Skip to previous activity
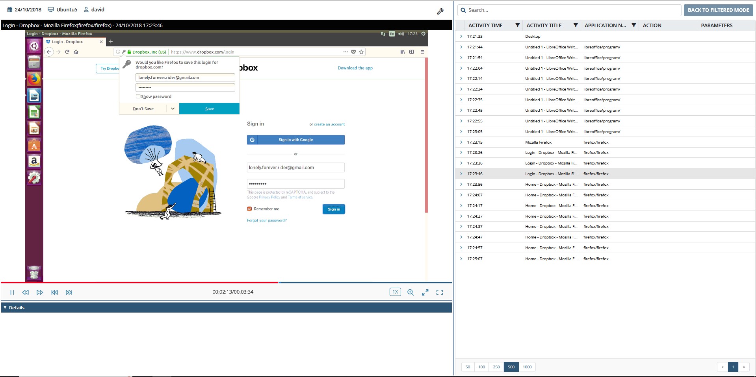The height and width of the screenshot is (377, 756). [x=55, y=292]
